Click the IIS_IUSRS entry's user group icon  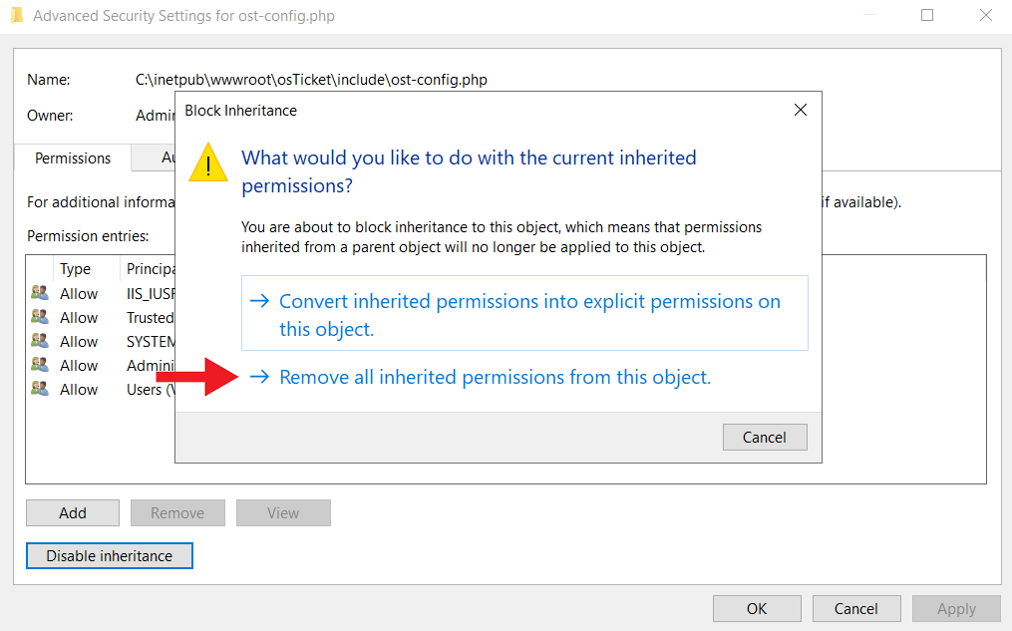(x=40, y=293)
